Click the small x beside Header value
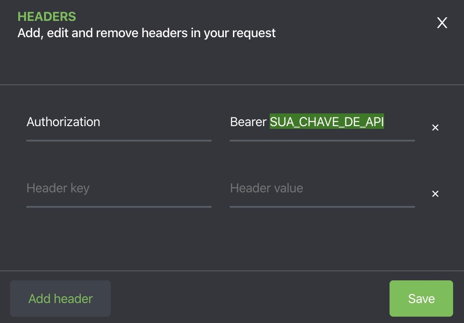 click(x=435, y=194)
